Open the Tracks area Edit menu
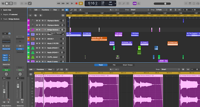 click(x=37, y=10)
